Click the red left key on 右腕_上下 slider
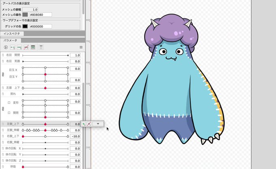 (x=23, y=136)
